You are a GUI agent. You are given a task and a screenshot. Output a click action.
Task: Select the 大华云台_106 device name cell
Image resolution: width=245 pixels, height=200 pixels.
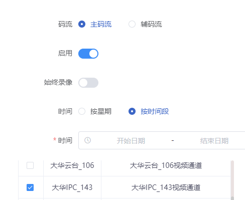pyautogui.click(x=72, y=165)
